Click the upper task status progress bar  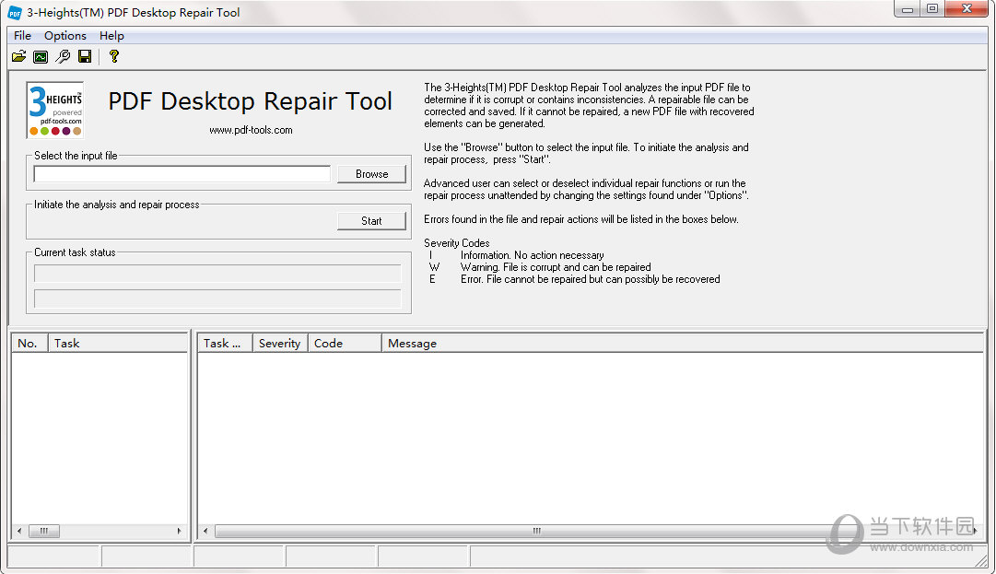click(217, 274)
